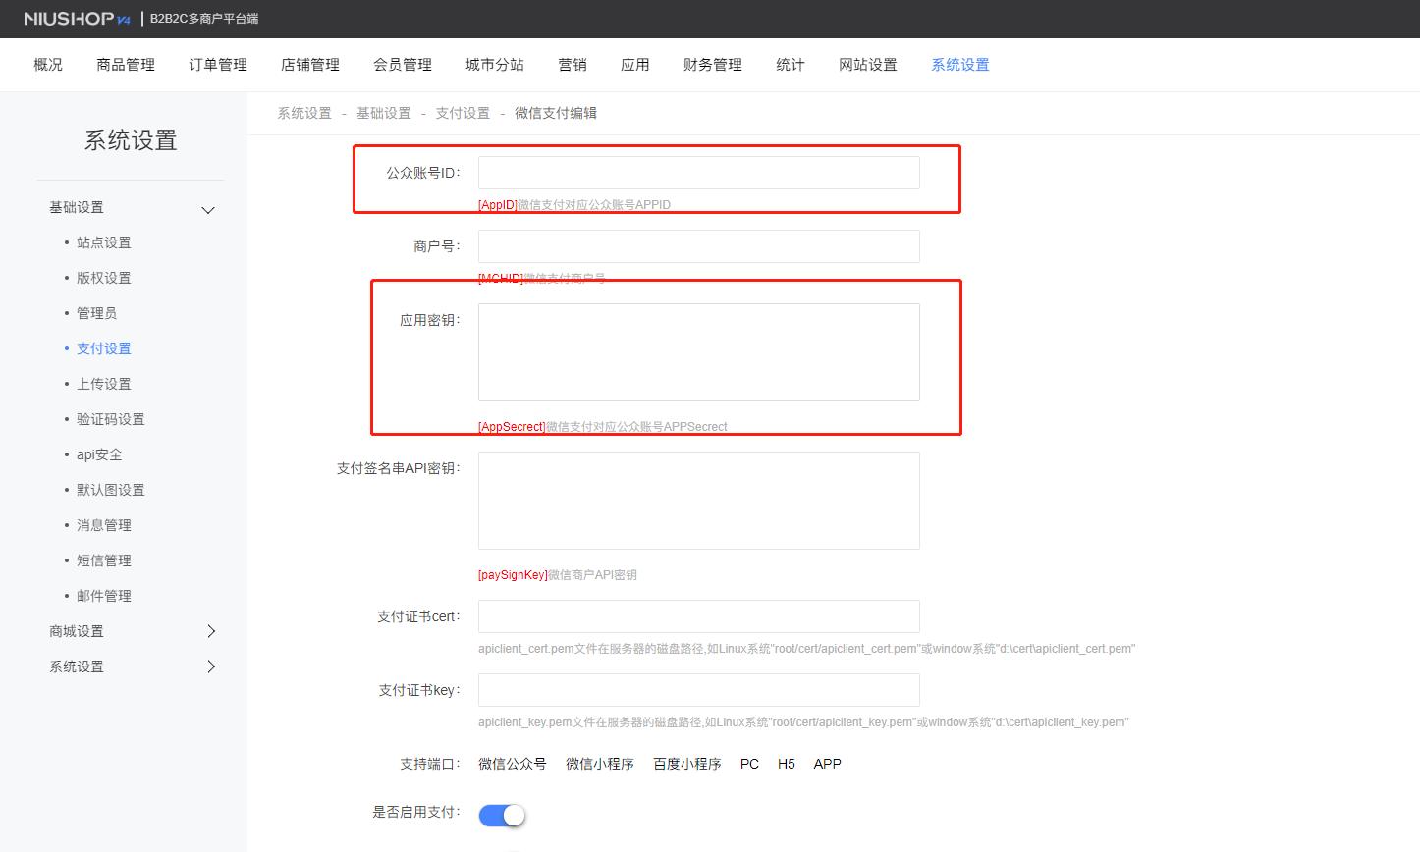Open the 商品管理 menu

[x=125, y=64]
